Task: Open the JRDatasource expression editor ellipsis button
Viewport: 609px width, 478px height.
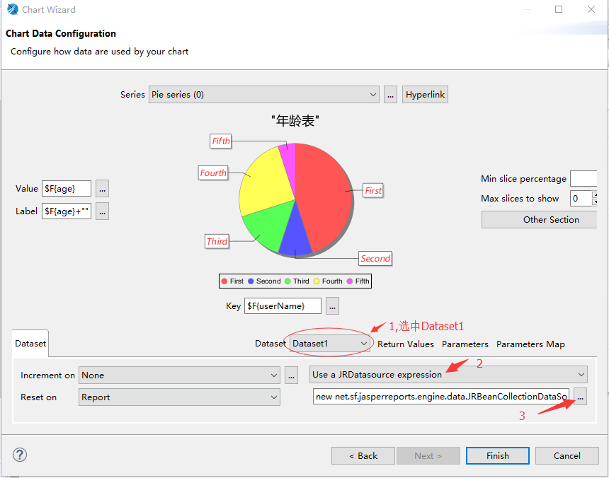Action: coord(580,397)
